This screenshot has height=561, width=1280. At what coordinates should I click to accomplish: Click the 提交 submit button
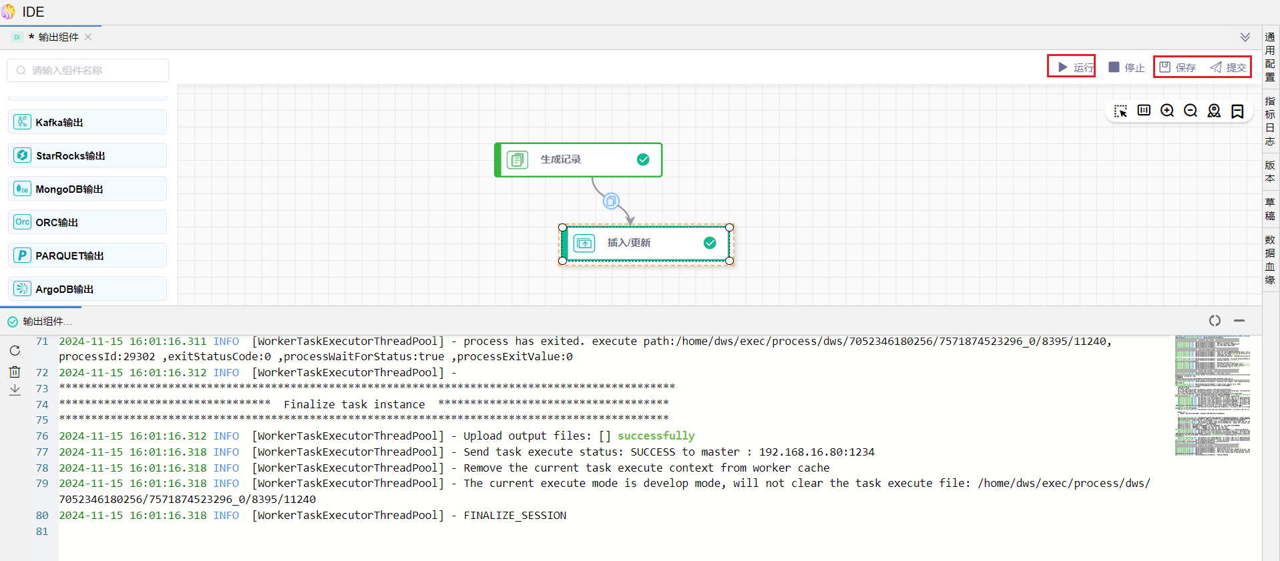[1229, 67]
